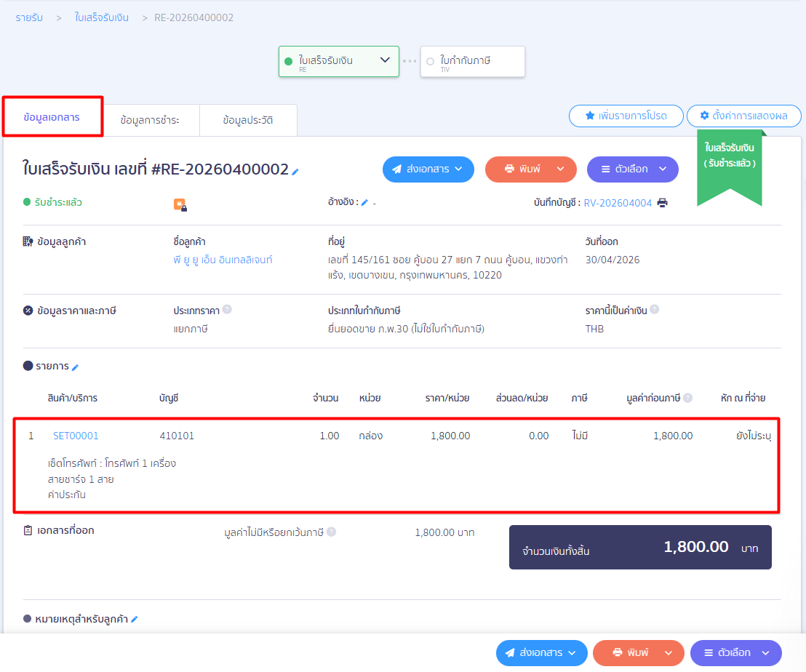The height and width of the screenshot is (672, 806).
Task: Open top ตัวเลือก options dropdown
Action: tap(633, 169)
